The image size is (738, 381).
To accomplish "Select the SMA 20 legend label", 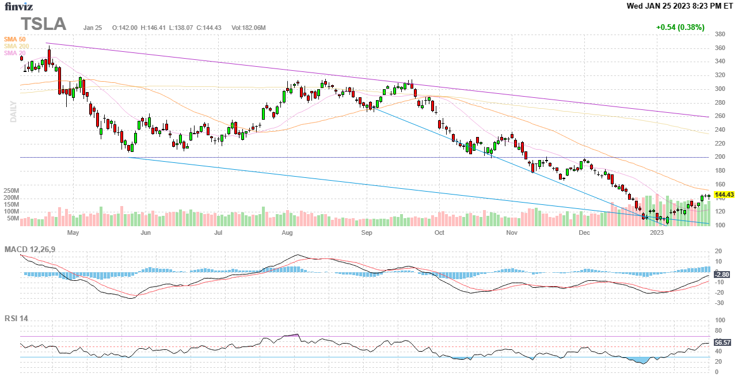I will tap(14, 53).
